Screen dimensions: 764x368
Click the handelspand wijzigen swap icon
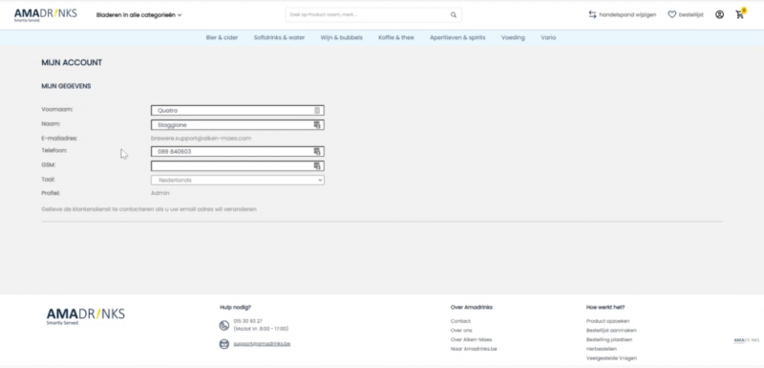coord(592,14)
